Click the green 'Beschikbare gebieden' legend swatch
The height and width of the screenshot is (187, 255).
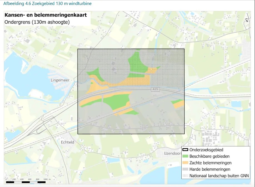click(185, 156)
